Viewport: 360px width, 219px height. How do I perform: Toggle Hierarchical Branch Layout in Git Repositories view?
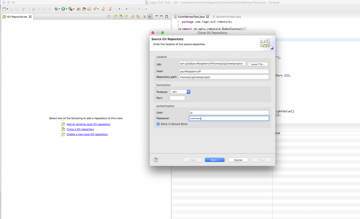(145, 16)
